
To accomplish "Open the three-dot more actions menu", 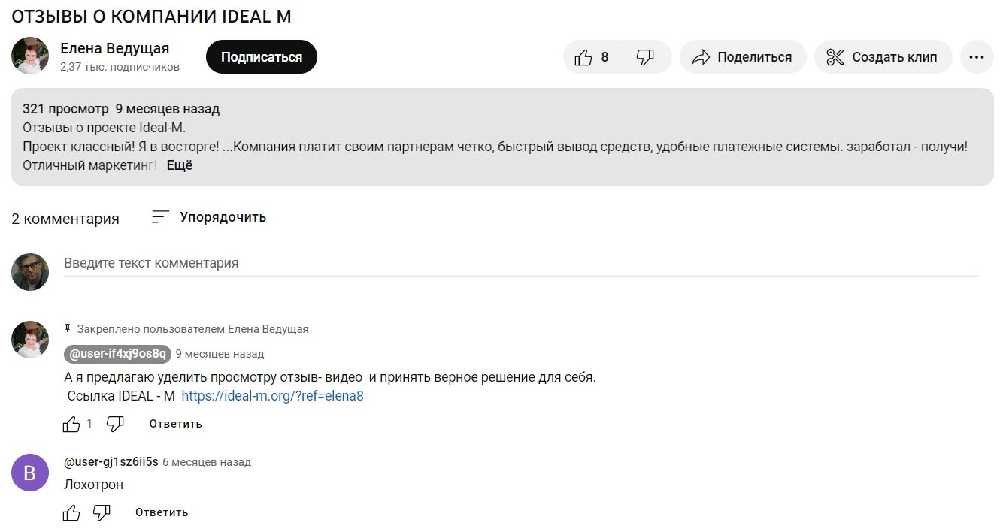I will (x=977, y=57).
